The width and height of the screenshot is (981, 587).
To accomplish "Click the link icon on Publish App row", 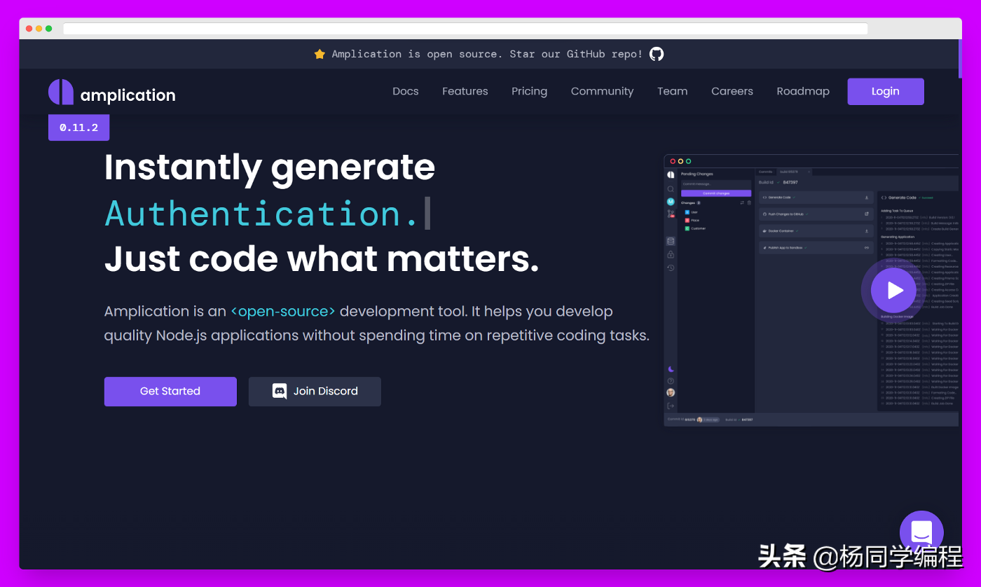I will 867,247.
